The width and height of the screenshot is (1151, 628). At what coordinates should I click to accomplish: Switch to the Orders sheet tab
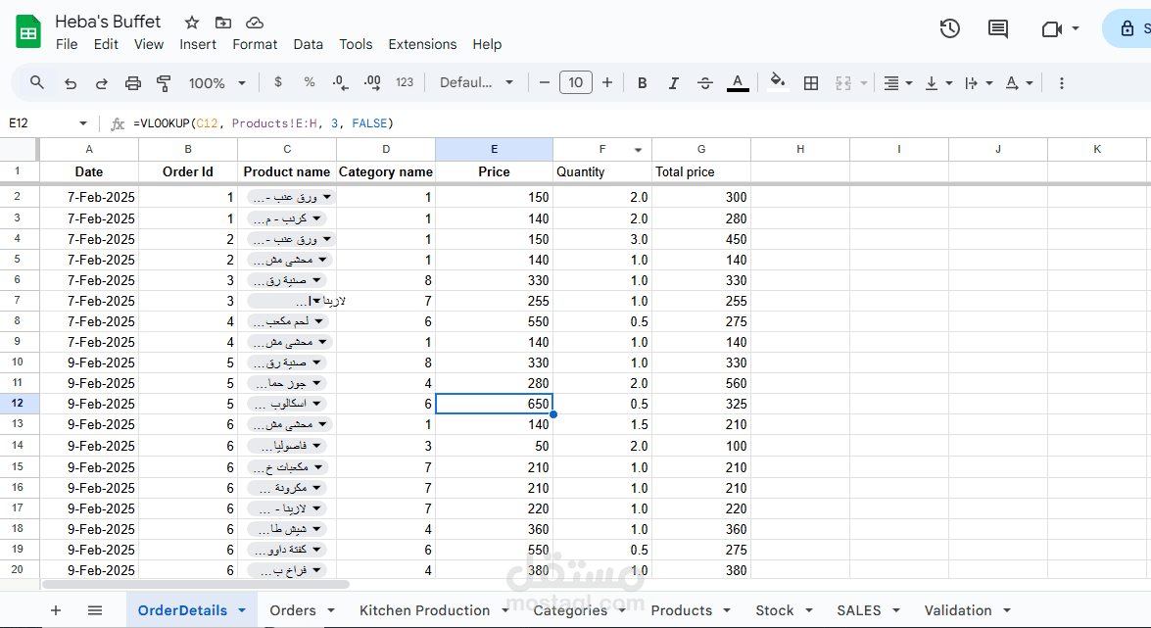(292, 610)
